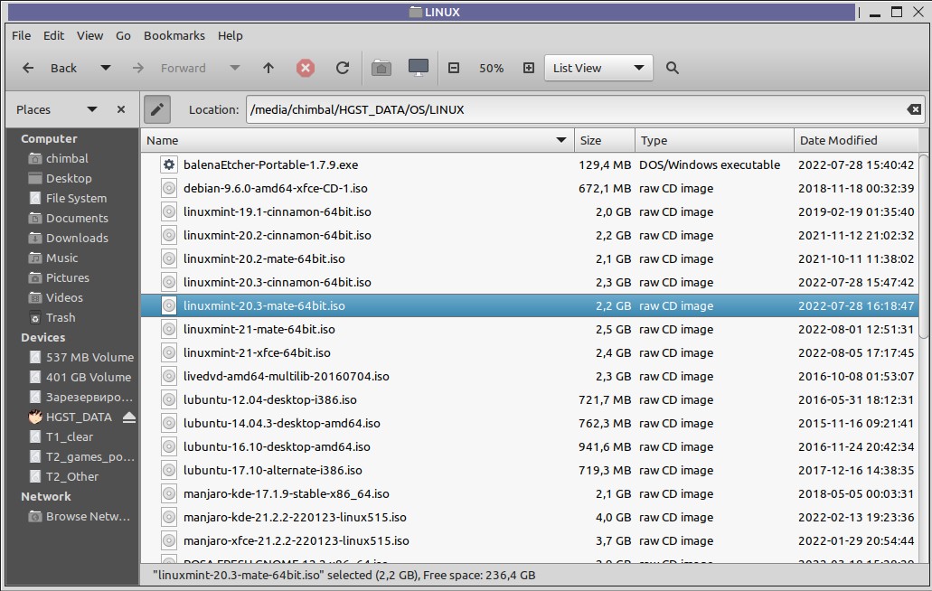Viewport: 932px width, 591px height.
Task: Reload the current folder
Action: click(343, 68)
